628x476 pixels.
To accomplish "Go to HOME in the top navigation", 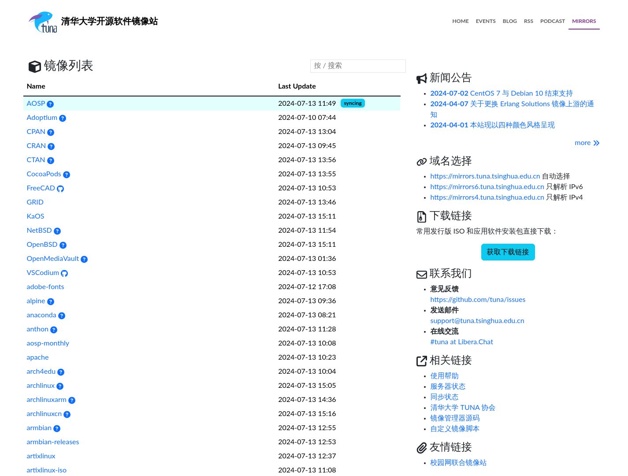I will click(x=461, y=21).
